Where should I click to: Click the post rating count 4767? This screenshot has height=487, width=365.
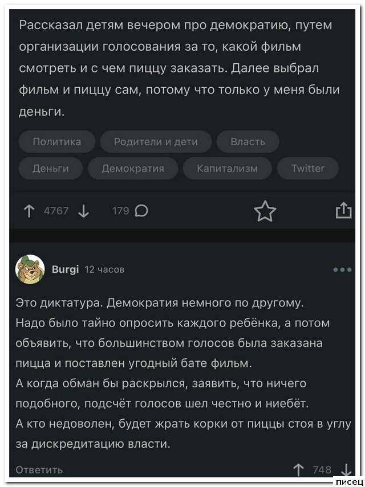56,211
